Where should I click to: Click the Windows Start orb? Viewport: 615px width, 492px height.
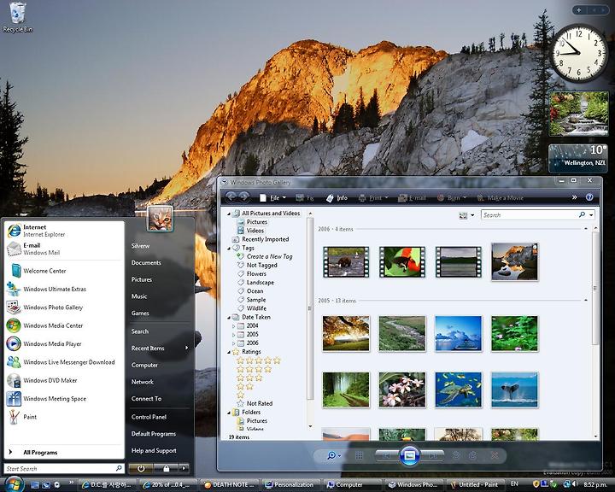click(14, 483)
